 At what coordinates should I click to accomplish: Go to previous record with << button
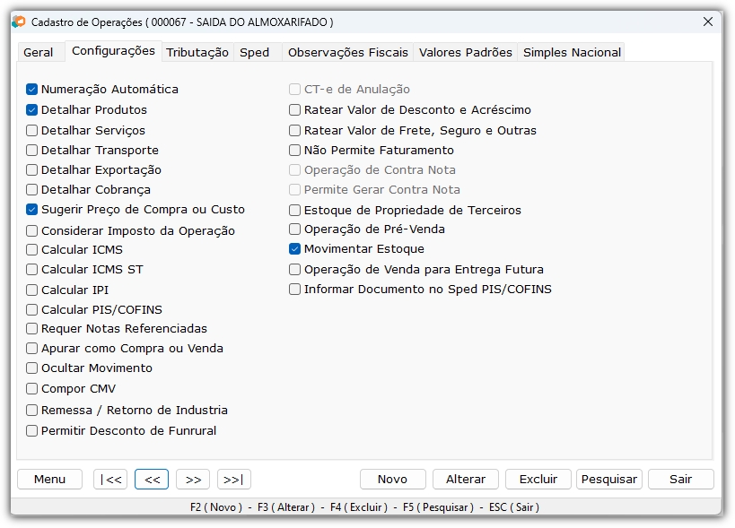click(x=152, y=480)
